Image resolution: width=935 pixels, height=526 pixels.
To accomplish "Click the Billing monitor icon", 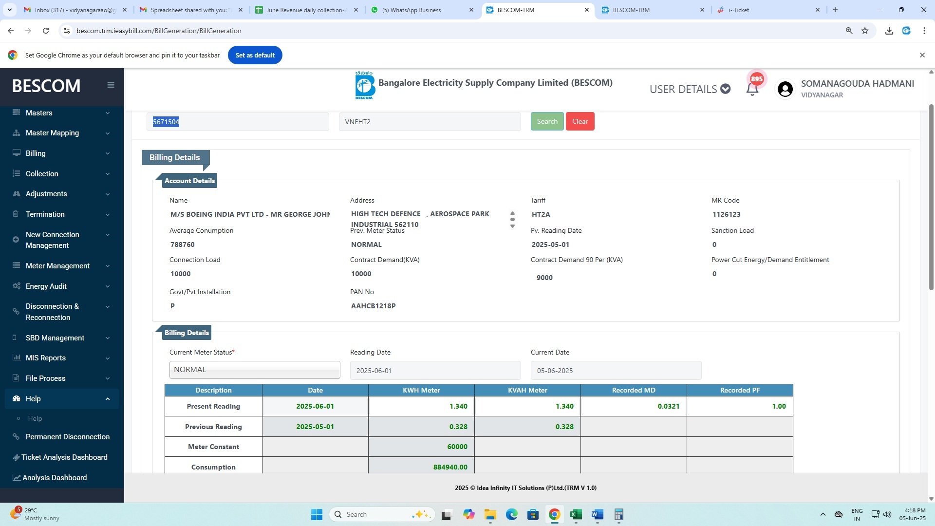I will coord(16,153).
